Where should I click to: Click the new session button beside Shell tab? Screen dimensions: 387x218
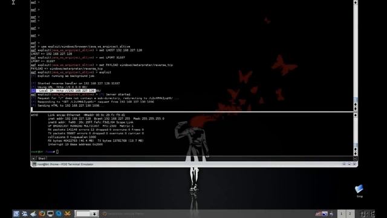[x=34, y=159]
